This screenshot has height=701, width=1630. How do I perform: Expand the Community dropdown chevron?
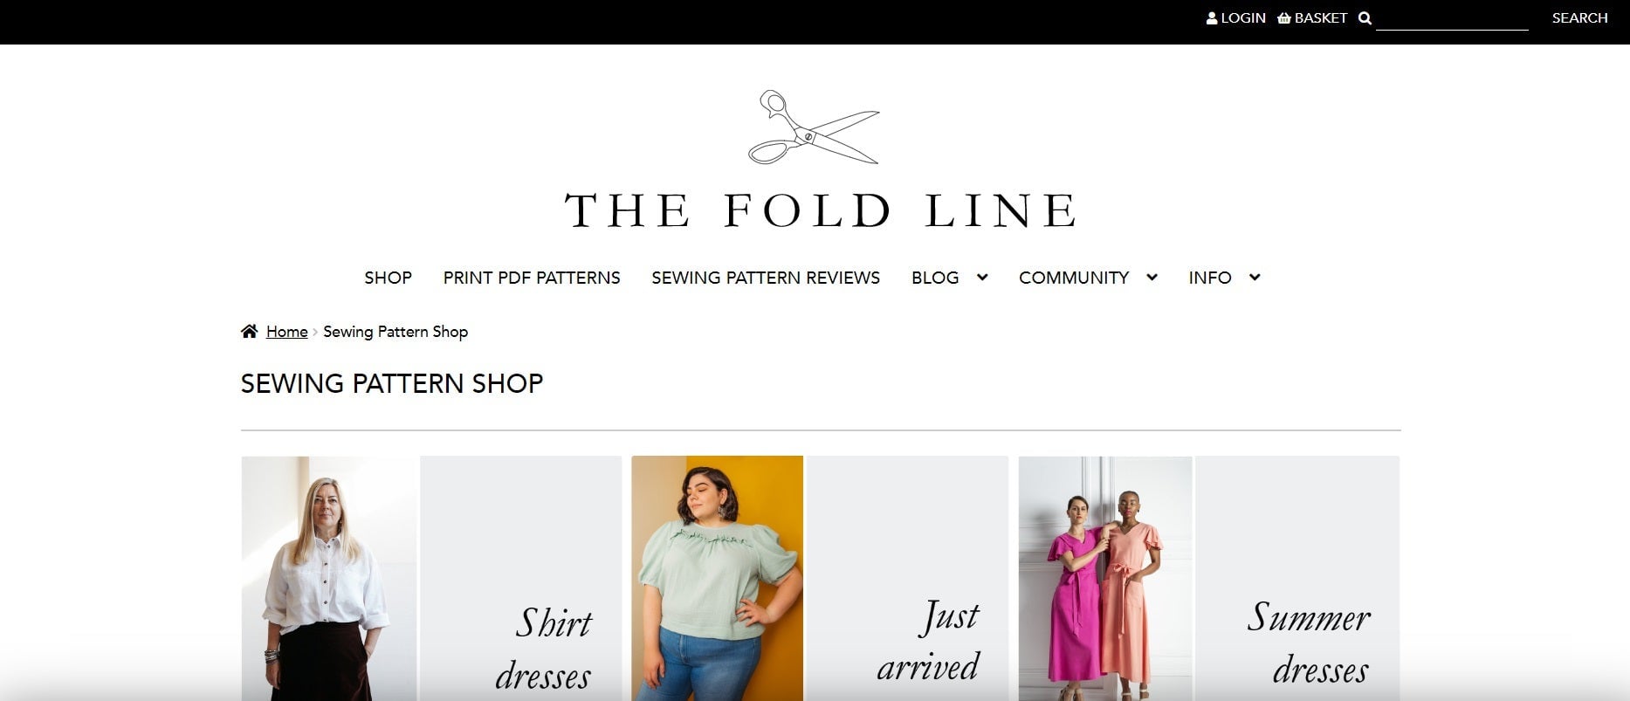click(x=1152, y=278)
